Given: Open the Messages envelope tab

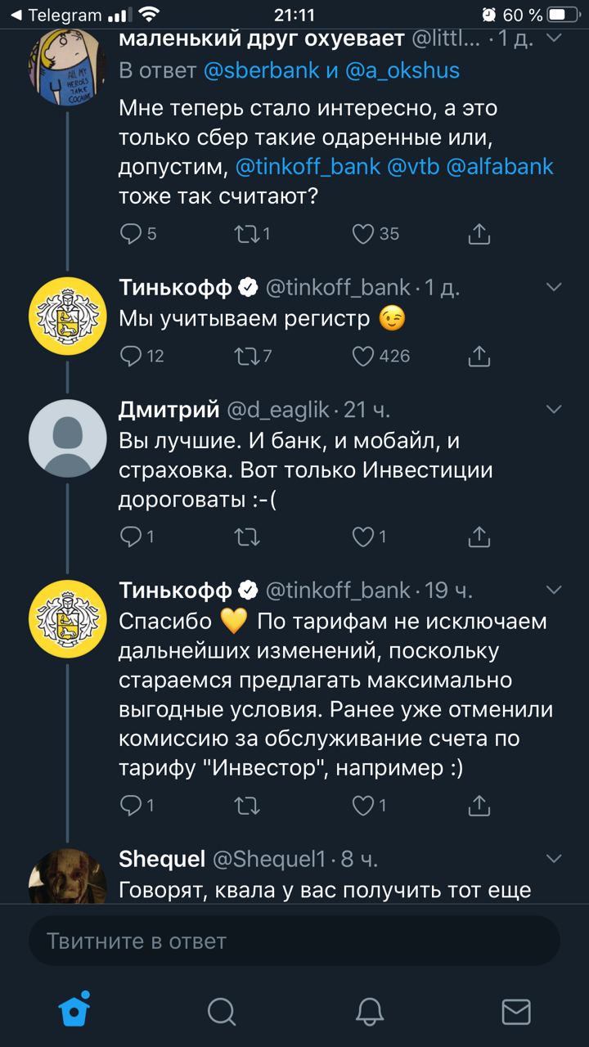Looking at the screenshot, I should 516,1012.
